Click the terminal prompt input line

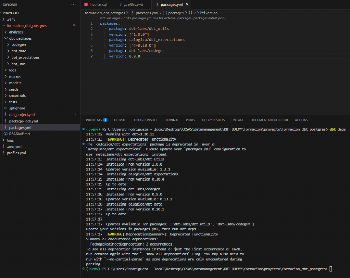330,269
